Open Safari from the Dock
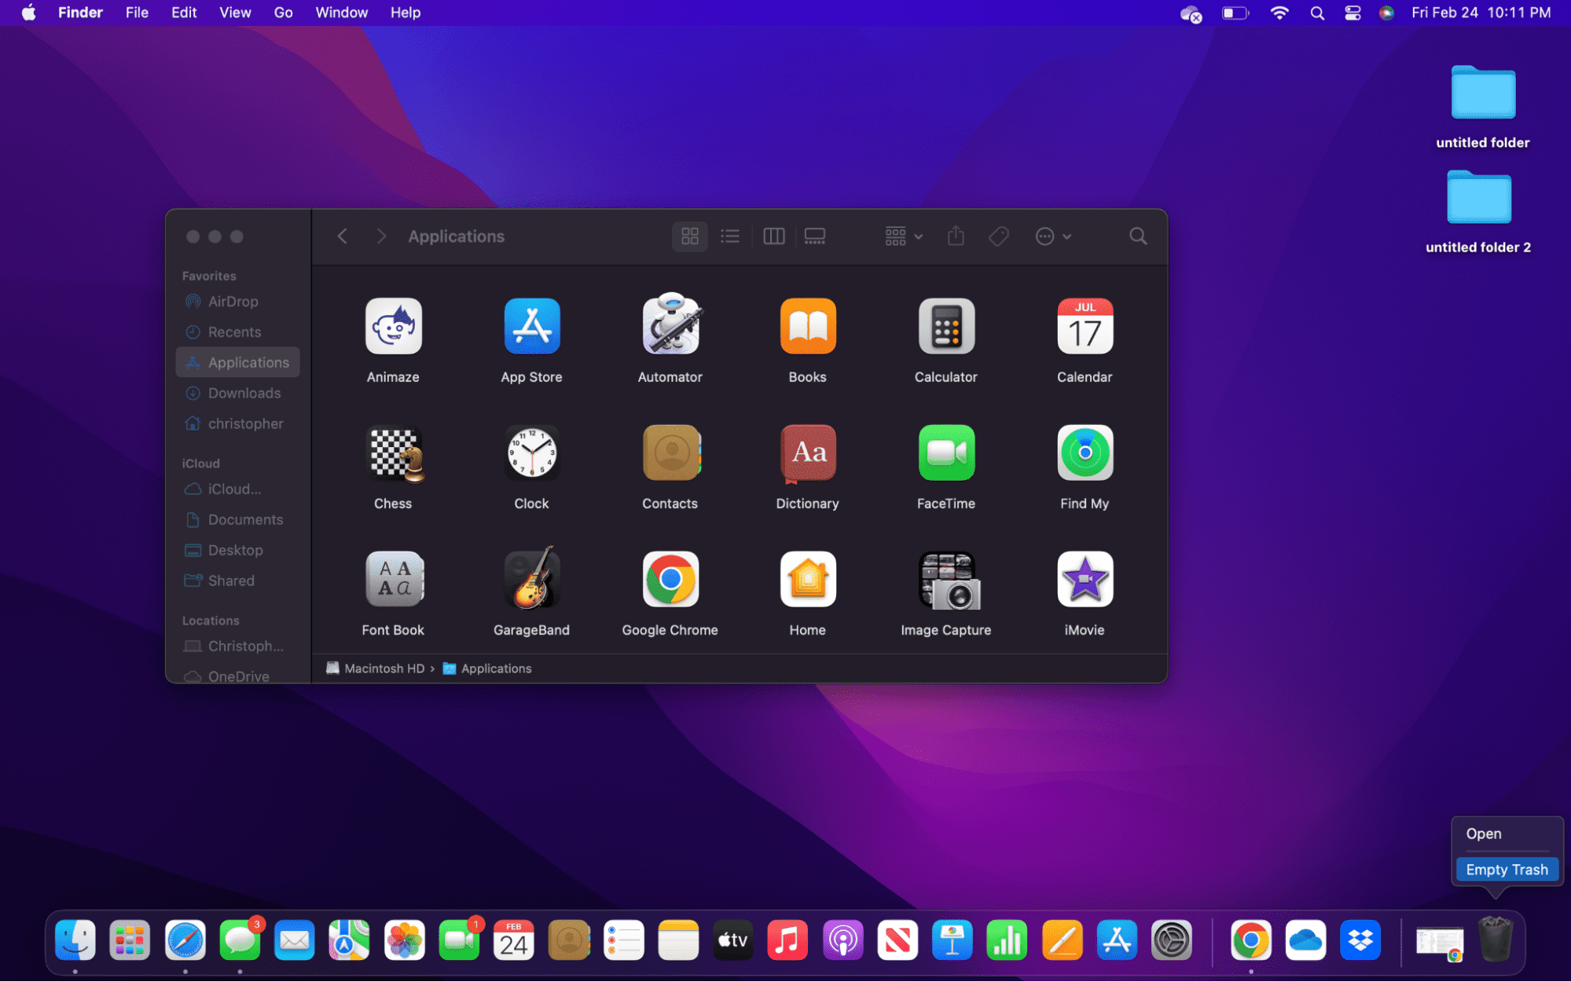The image size is (1571, 982). [185, 940]
